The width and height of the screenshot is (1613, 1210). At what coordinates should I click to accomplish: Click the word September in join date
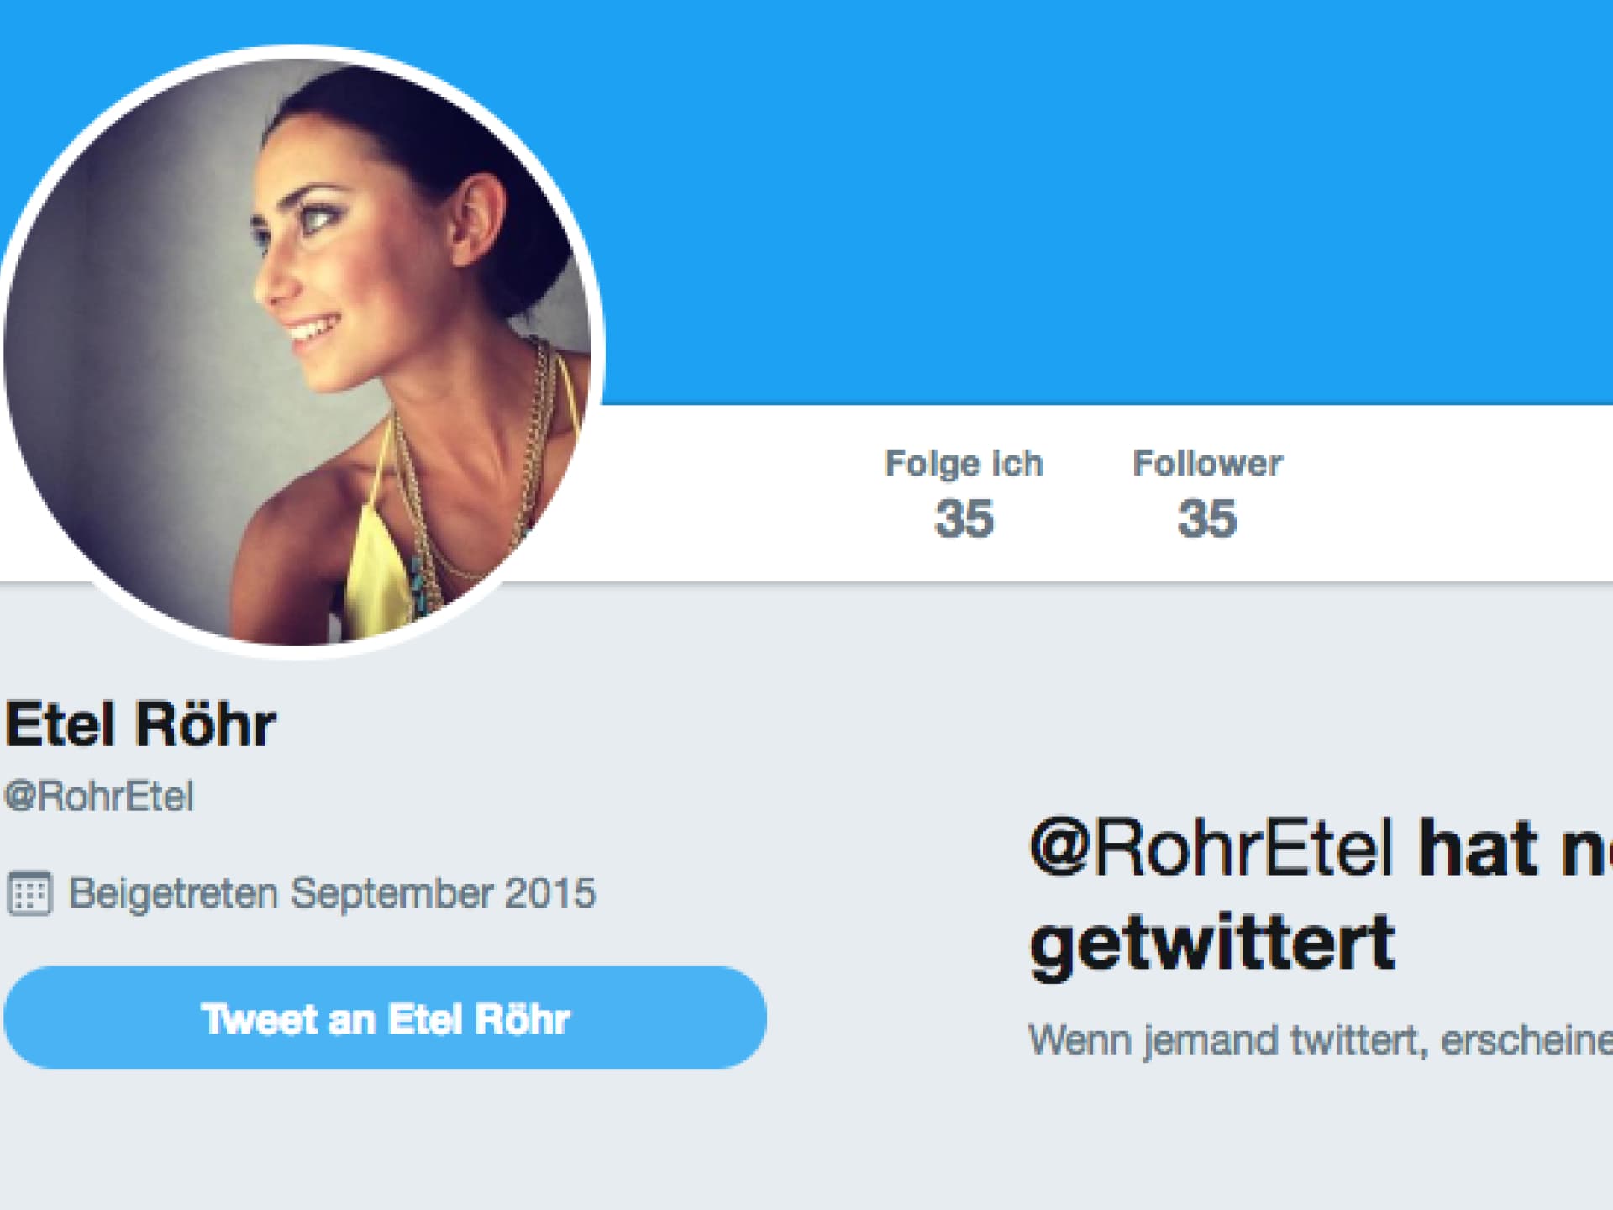coord(391,893)
